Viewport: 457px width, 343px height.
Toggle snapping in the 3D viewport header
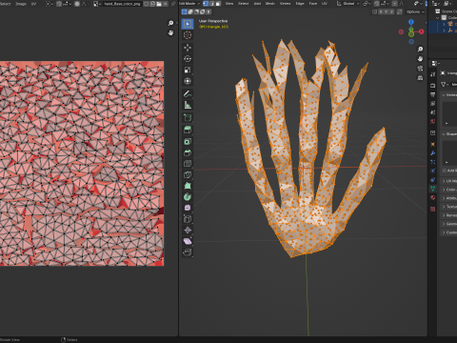tap(376, 4)
